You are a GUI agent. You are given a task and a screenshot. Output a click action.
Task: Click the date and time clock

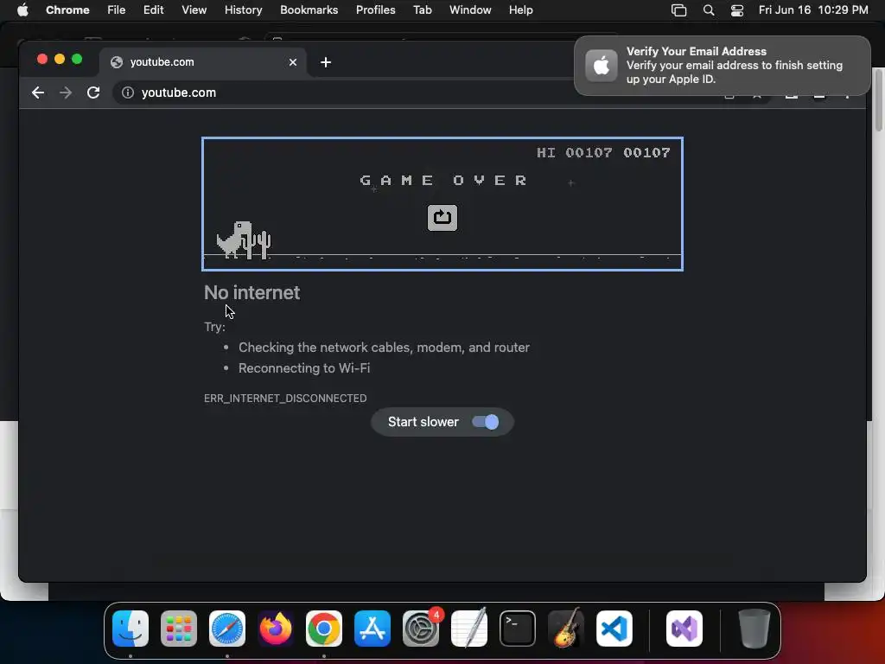coord(813,10)
